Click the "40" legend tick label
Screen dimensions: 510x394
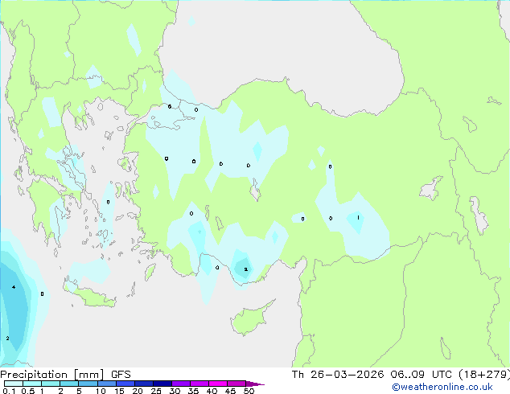pos(212,391)
